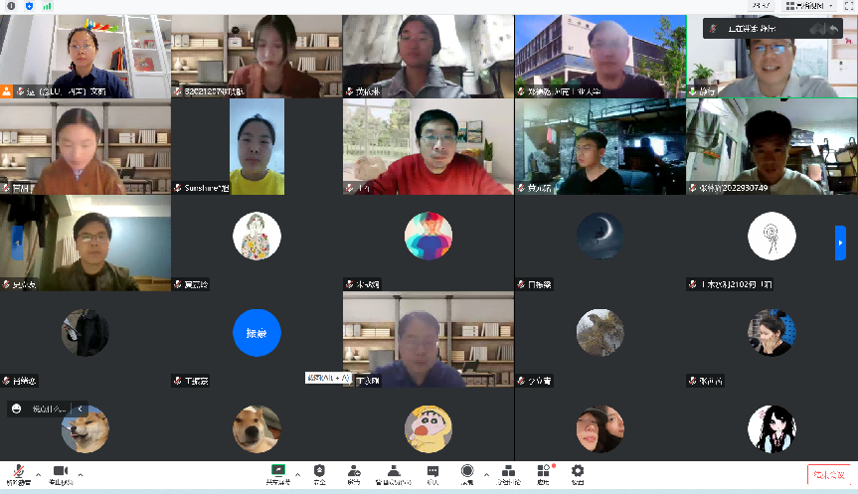This screenshot has width=858, height=494.
Task: Select the man in red sweater video
Action: (429, 147)
